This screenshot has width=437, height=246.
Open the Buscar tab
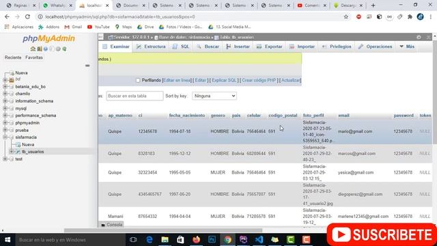(x=208, y=46)
